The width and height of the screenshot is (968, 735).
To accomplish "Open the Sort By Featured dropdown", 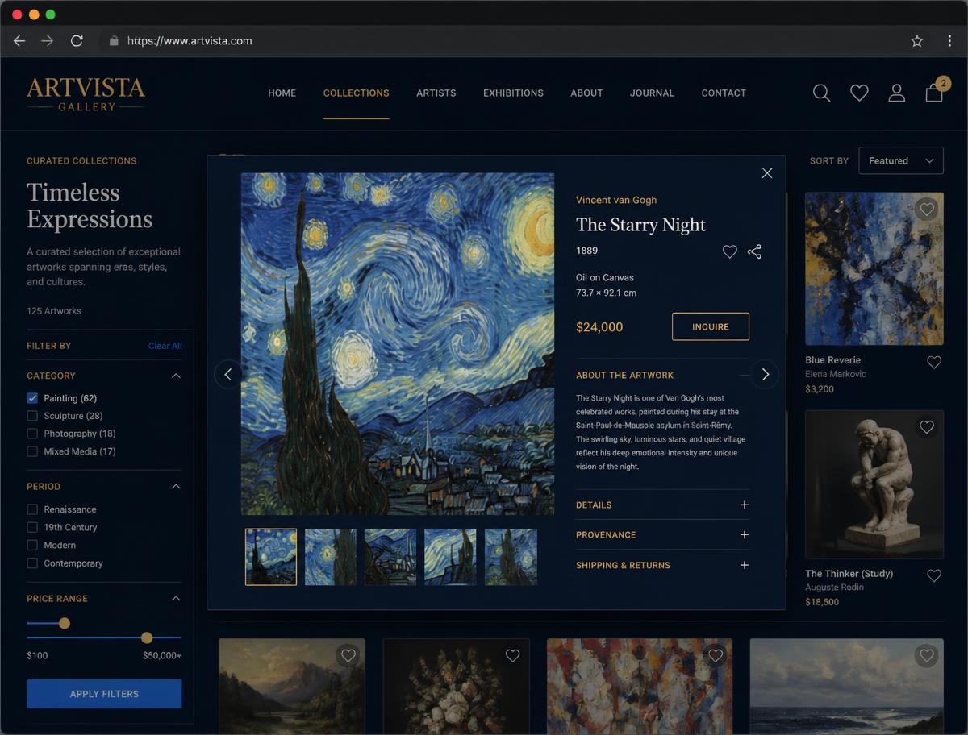I will (x=901, y=160).
